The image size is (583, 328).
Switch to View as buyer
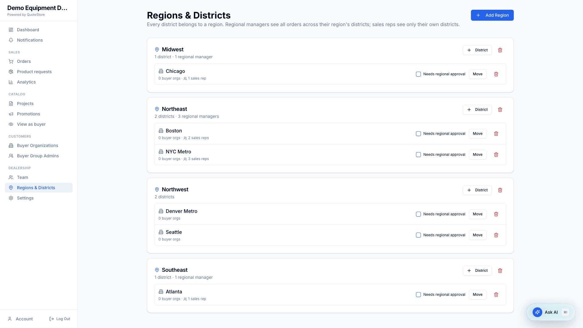[39, 124]
